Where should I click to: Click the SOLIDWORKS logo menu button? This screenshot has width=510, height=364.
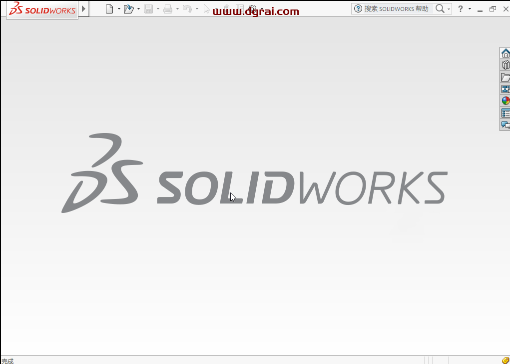pos(42,10)
